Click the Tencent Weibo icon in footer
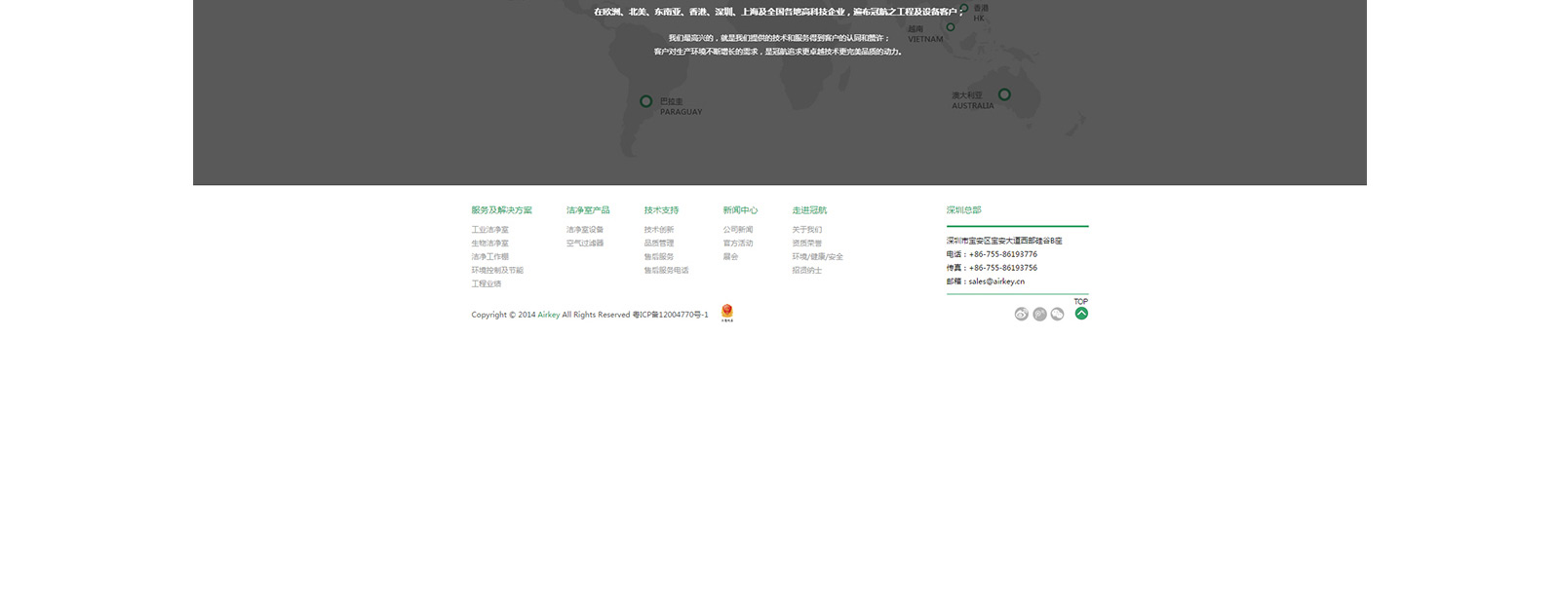The image size is (1560, 600). pyautogui.click(x=1039, y=315)
